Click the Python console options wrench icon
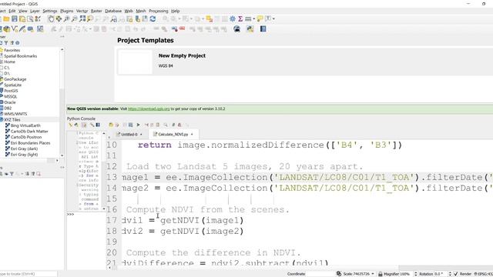The width and height of the screenshot is (493, 277). point(92,125)
